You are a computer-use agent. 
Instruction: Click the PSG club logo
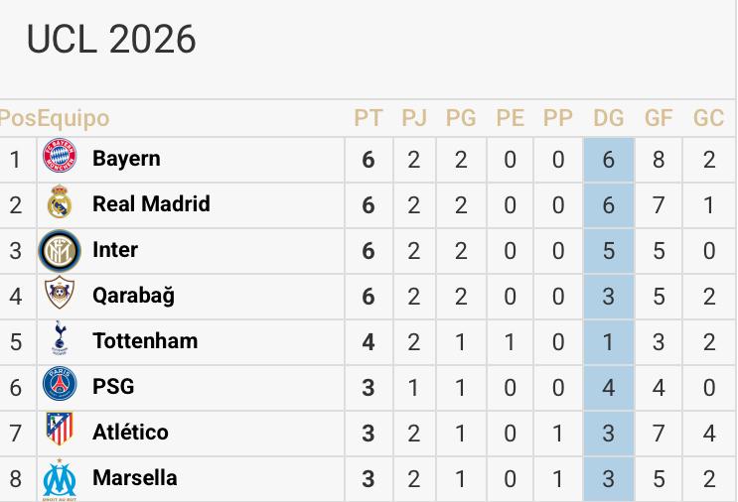(60, 387)
